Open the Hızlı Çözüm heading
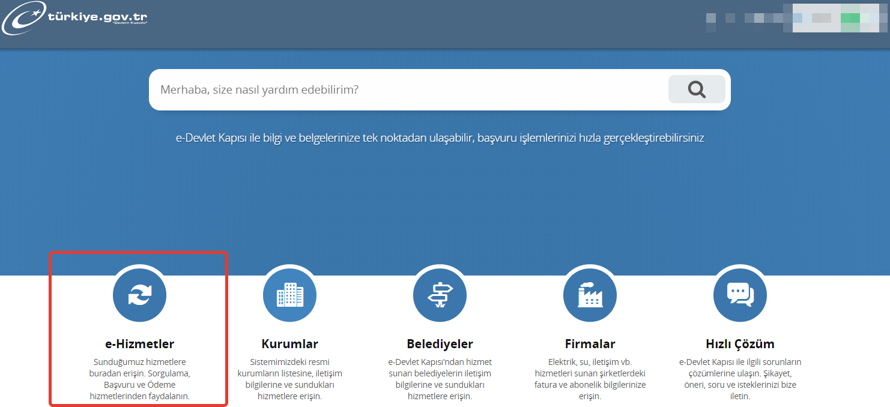 (x=740, y=343)
